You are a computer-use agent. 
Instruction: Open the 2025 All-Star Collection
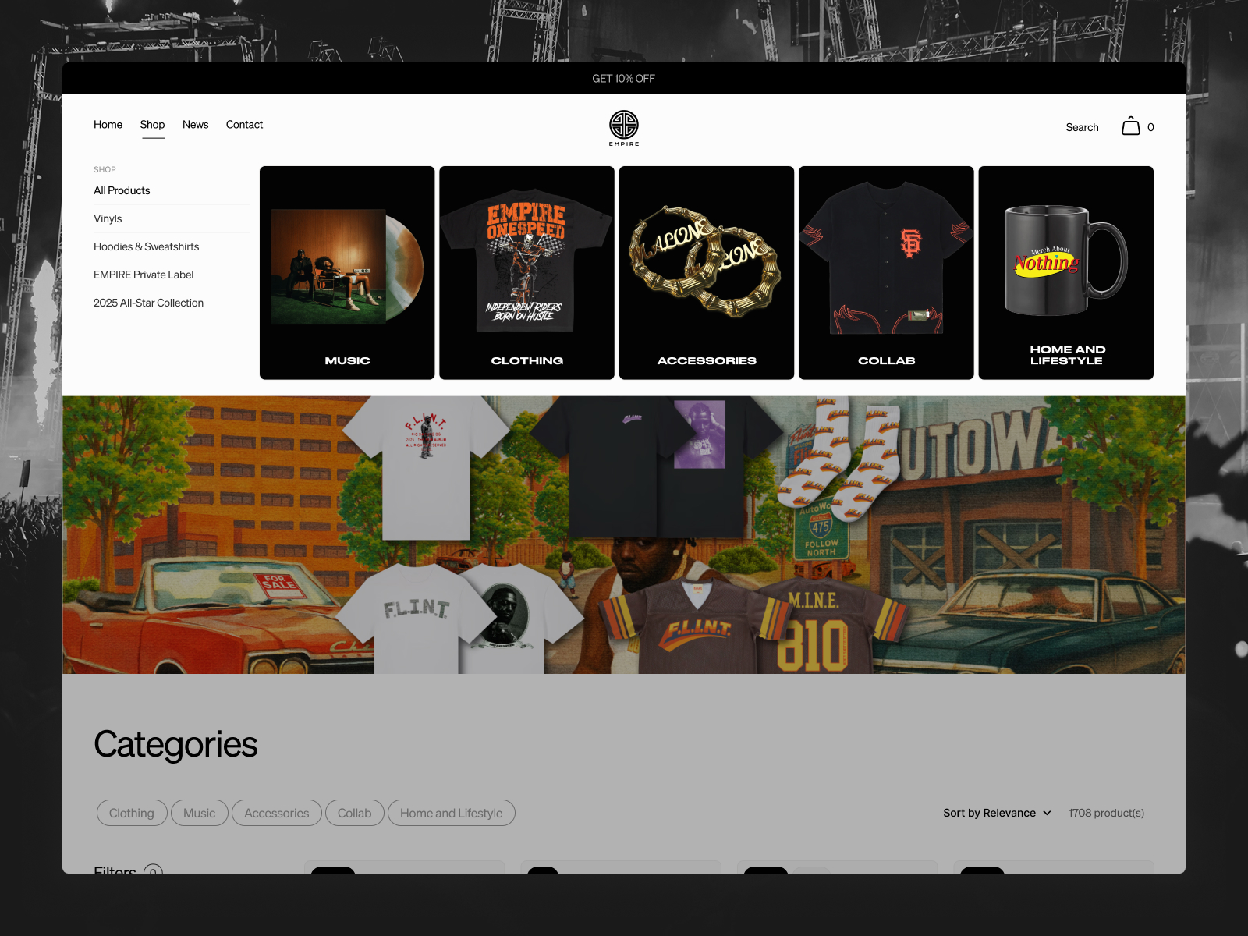pyautogui.click(x=148, y=303)
